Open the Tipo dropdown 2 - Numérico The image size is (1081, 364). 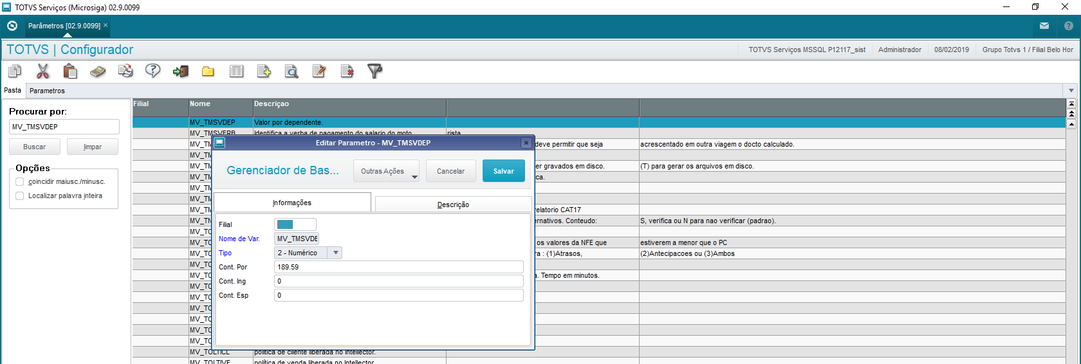308,253
